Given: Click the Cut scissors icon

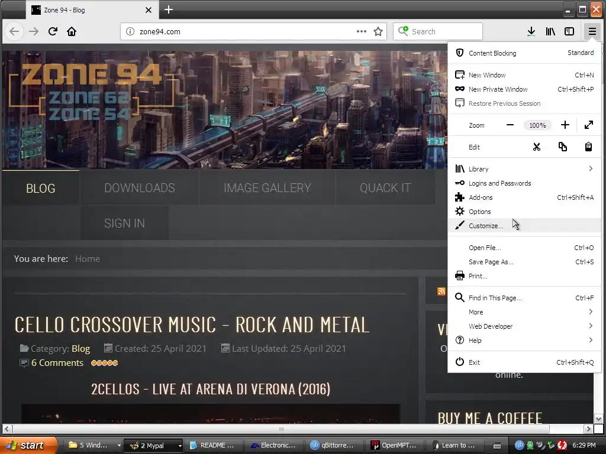Looking at the screenshot, I should 537,147.
